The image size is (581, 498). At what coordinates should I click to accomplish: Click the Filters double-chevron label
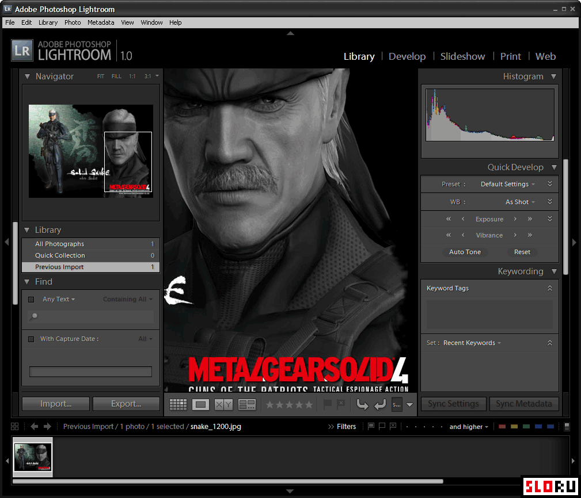(341, 427)
